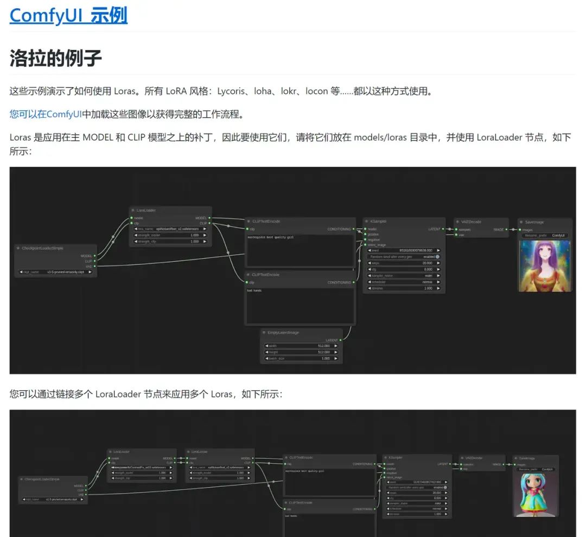Viewport: 586px width, 537px height.
Task: Click first LoraLoader lora_name in second workflow
Action: [141, 467]
